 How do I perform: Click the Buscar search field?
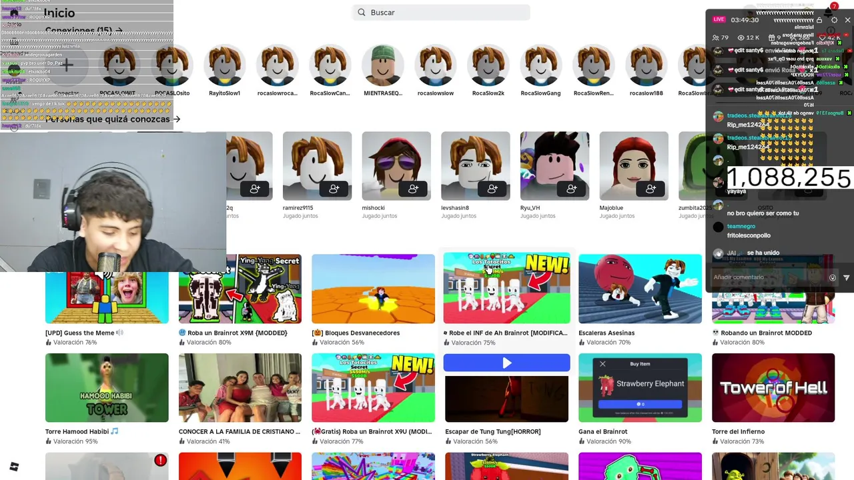441,12
